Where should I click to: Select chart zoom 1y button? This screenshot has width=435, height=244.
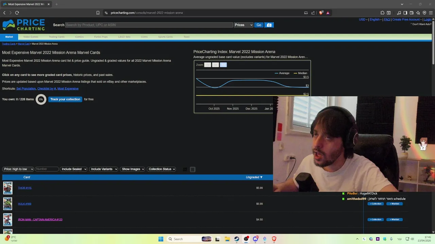207,65
